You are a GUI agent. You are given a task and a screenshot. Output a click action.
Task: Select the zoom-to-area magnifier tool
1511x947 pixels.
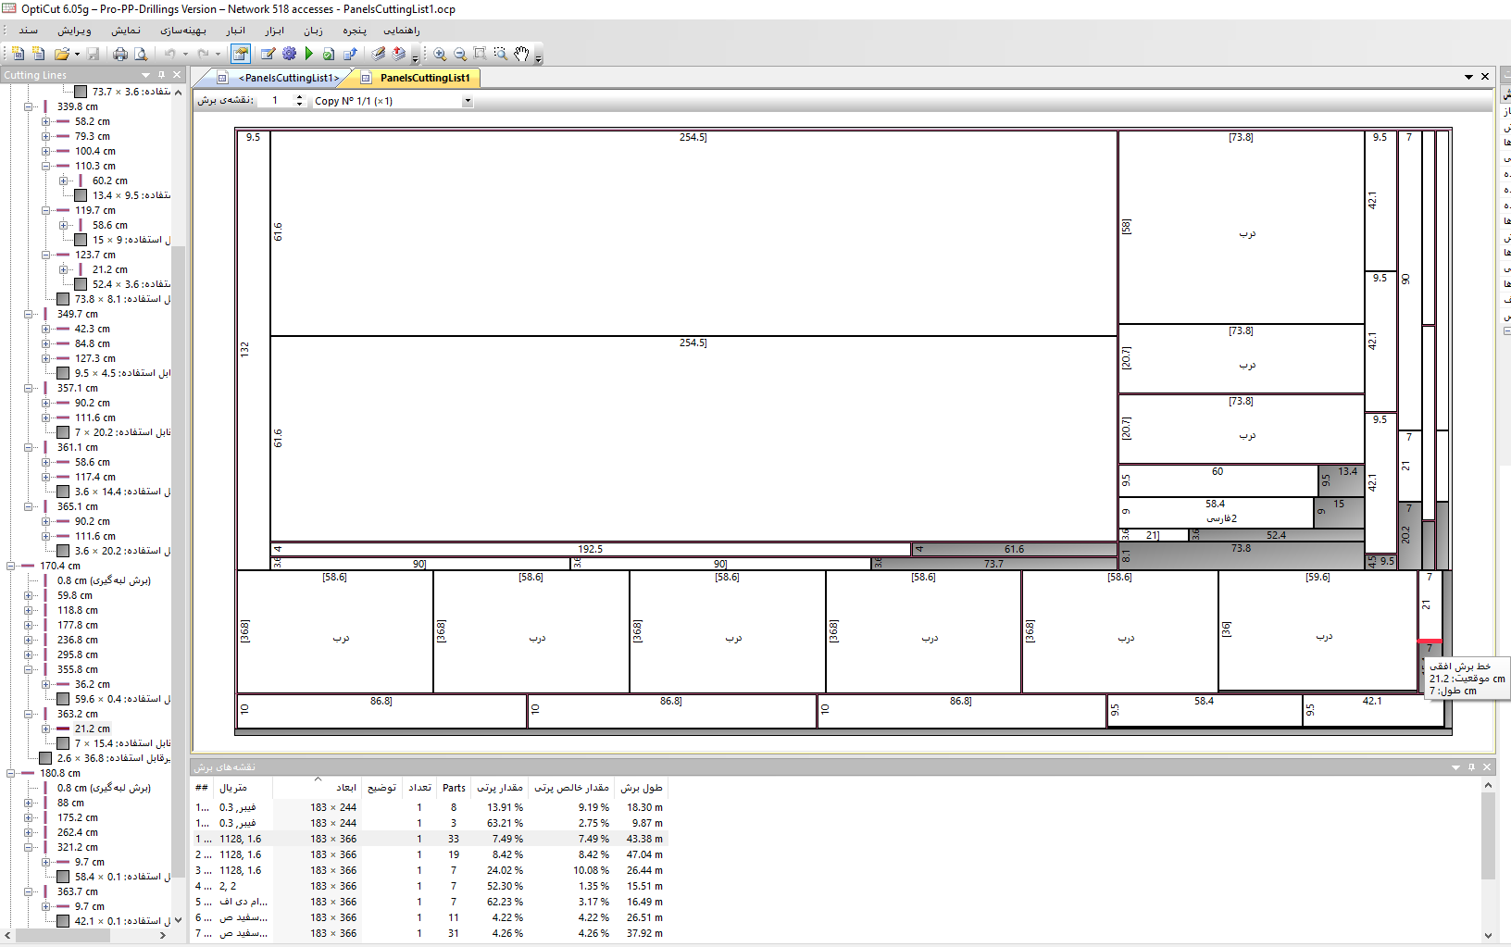(x=501, y=54)
